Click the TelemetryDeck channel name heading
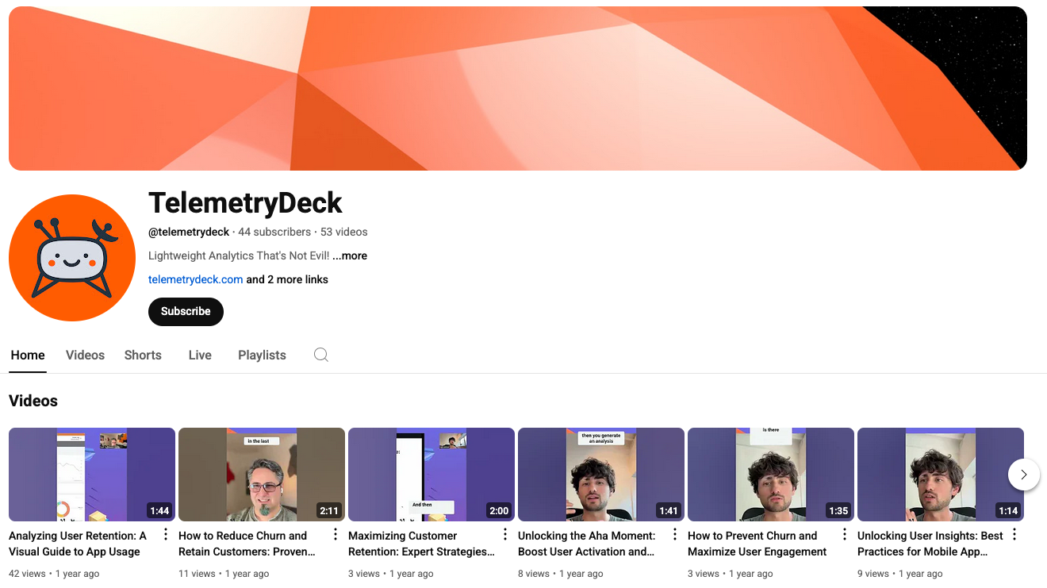This screenshot has width=1047, height=588. pyautogui.click(x=245, y=203)
